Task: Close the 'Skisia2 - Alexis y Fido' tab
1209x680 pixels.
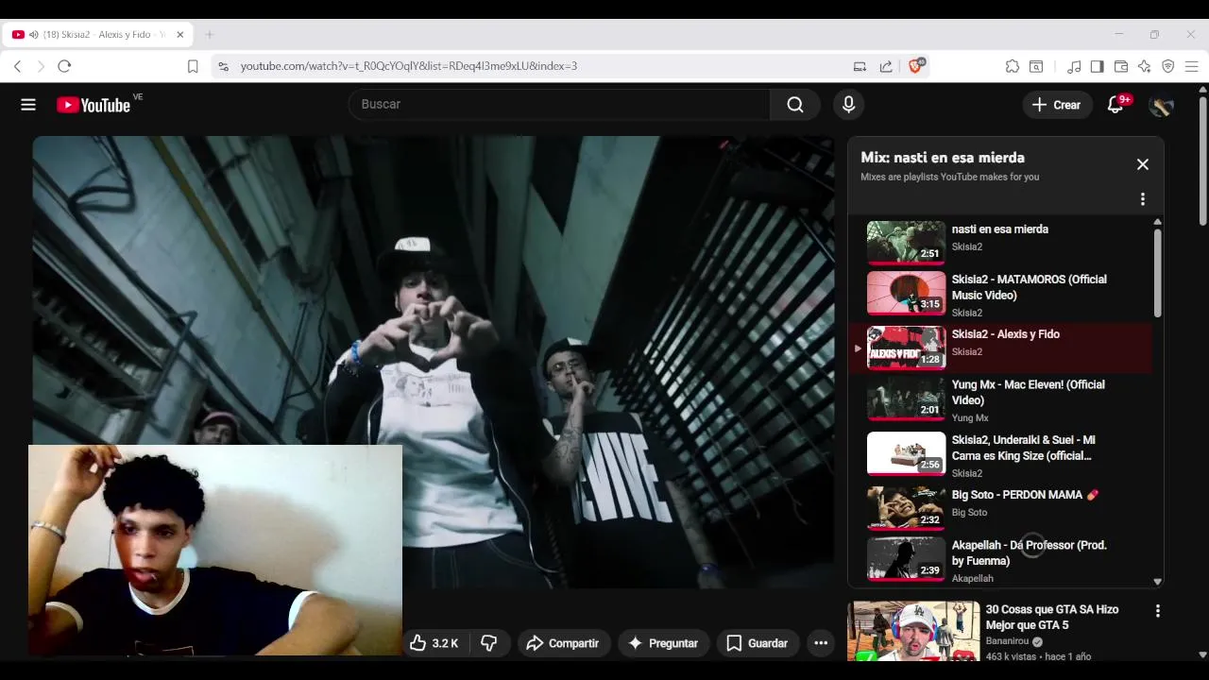Action: coord(180,35)
